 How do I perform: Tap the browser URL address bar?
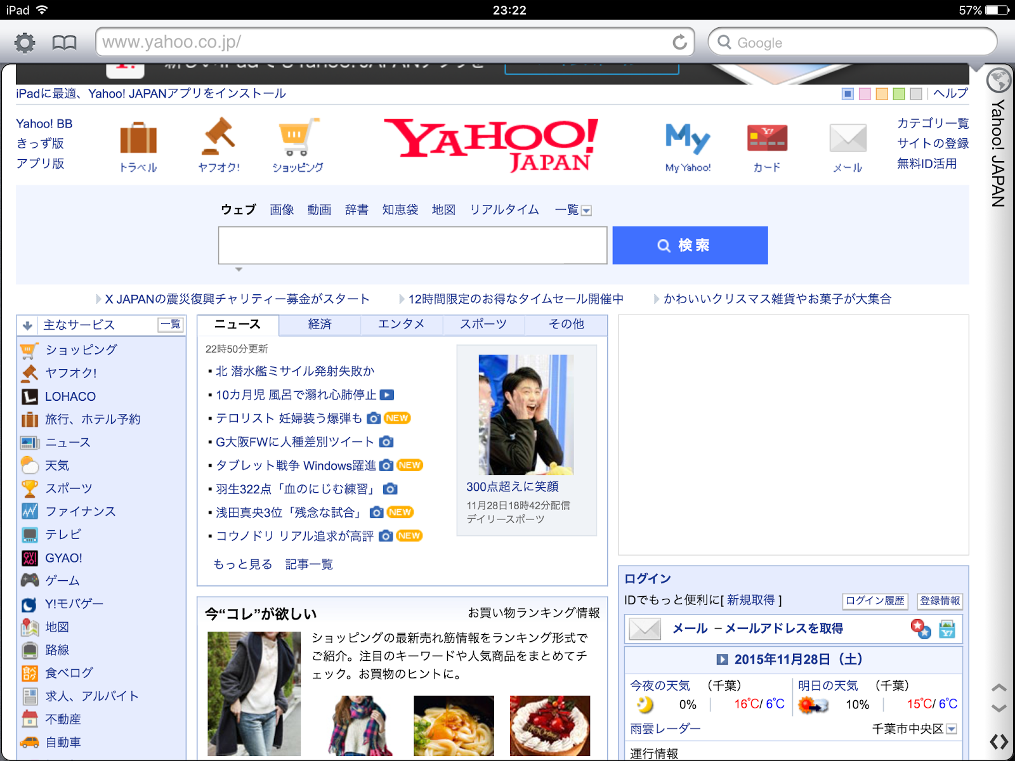395,42
